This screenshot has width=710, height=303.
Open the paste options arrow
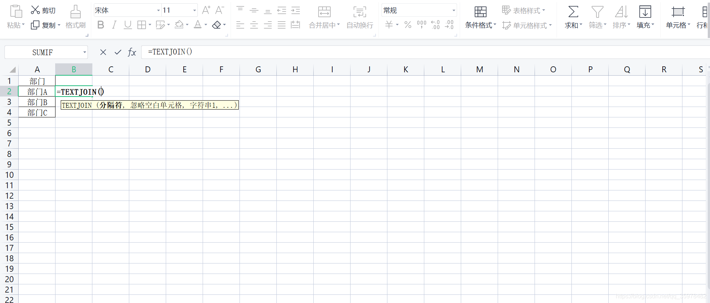coord(23,25)
